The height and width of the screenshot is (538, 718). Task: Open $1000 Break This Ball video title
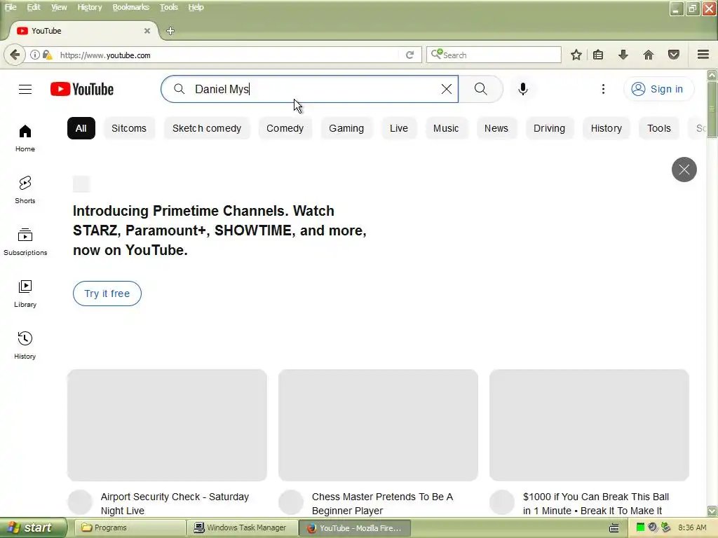pyautogui.click(x=596, y=504)
